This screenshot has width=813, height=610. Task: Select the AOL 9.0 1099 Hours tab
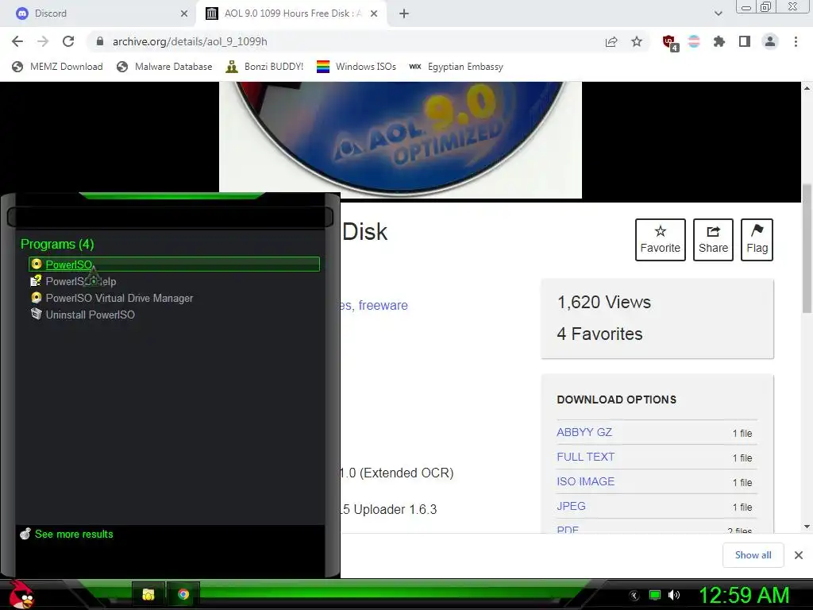point(291,14)
